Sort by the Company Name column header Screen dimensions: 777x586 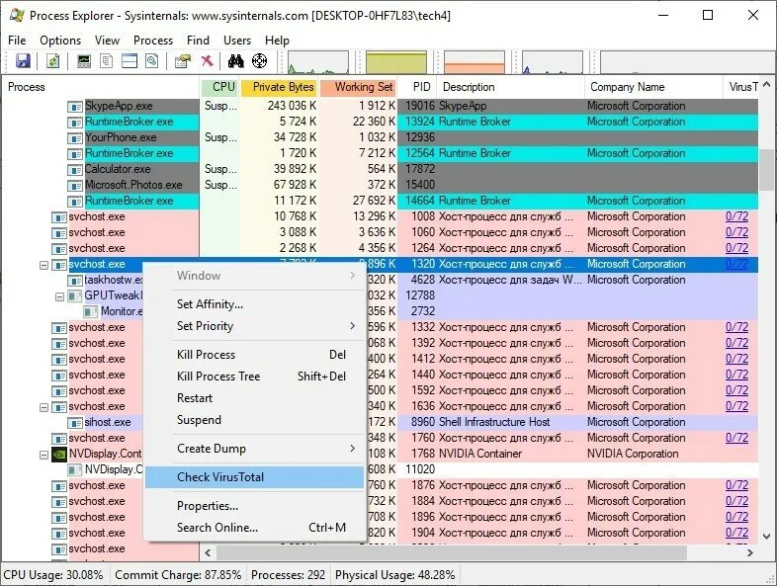coord(653,87)
